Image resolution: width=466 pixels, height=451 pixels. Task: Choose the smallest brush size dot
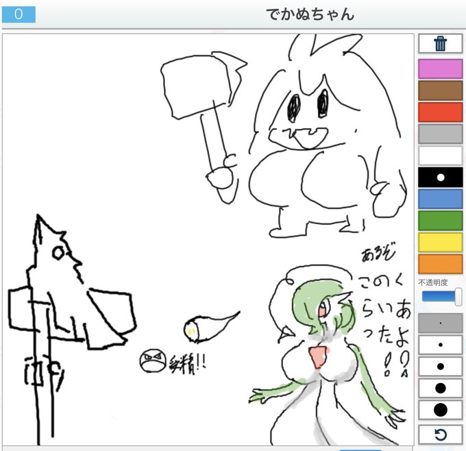[440, 323]
